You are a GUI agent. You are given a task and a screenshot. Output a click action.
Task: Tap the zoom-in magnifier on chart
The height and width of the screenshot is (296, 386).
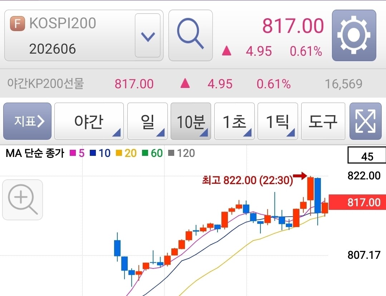coord(23,199)
